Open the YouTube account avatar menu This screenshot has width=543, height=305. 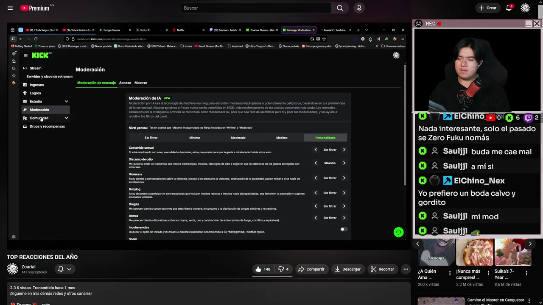pyautogui.click(x=525, y=8)
